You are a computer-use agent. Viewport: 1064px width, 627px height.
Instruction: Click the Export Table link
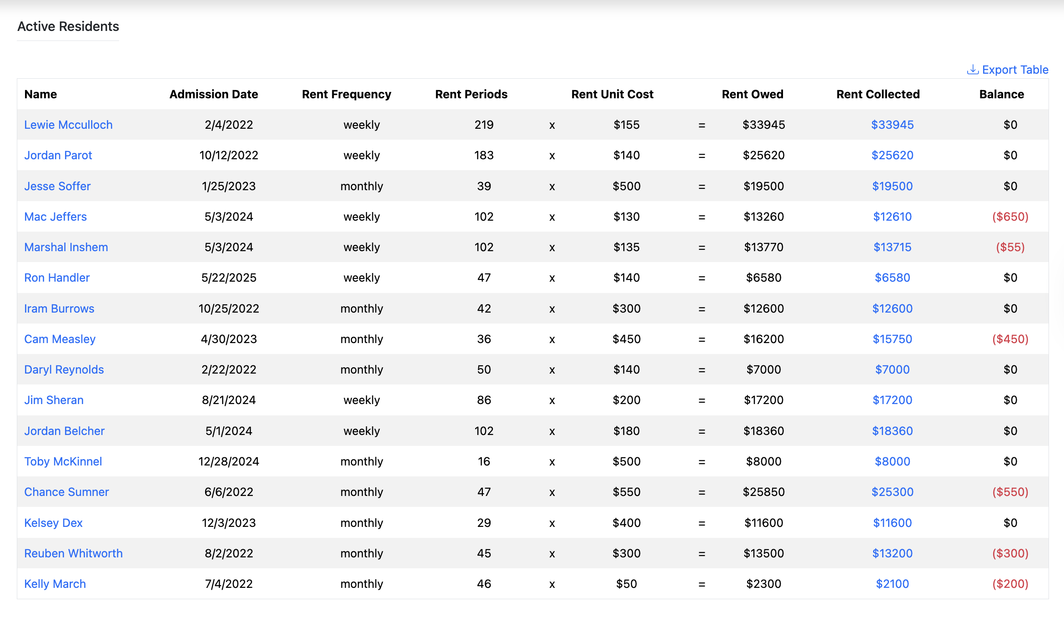(x=1015, y=69)
